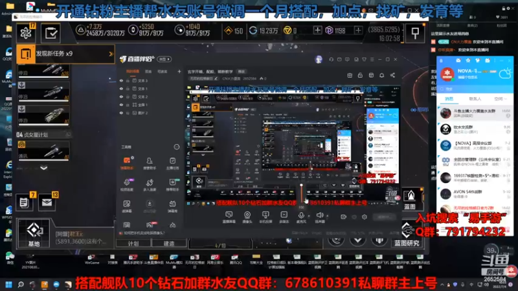Open Windows taskbar search
518x291 pixels.
[21, 285]
